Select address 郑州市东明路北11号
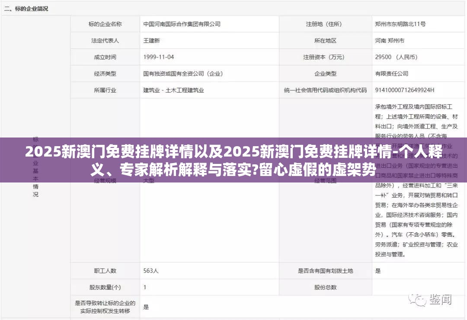Image resolution: width=467 pixels, height=320 pixels. pos(400,24)
